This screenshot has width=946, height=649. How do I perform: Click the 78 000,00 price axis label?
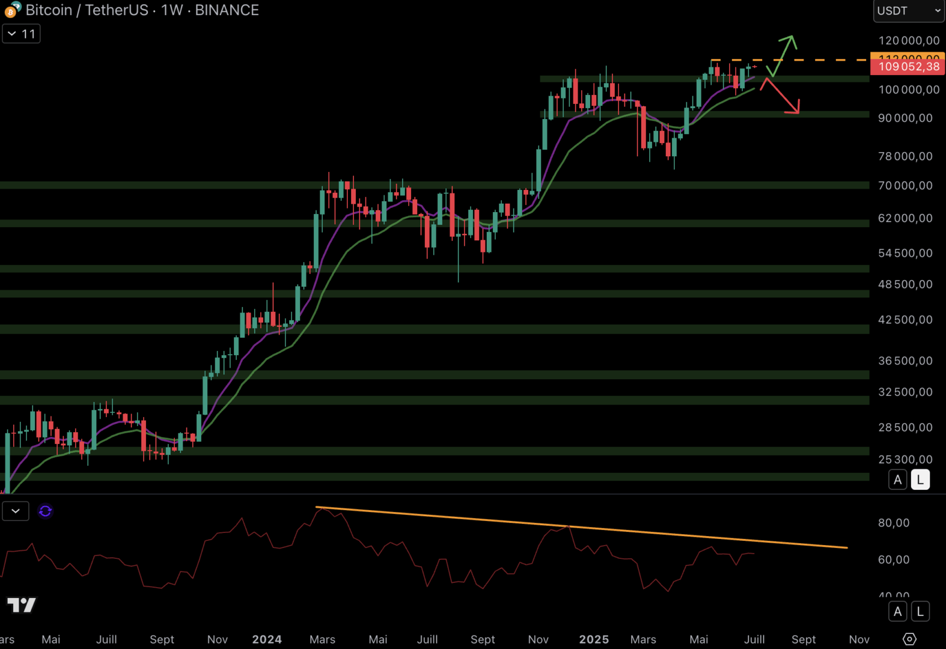tap(905, 156)
